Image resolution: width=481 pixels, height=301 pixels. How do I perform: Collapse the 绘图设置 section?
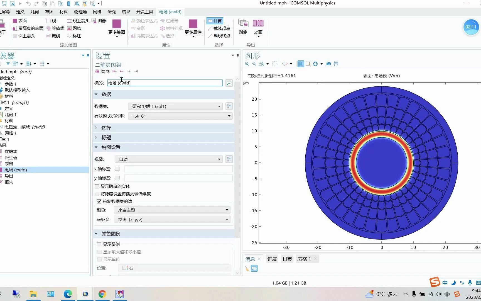click(x=163, y=147)
